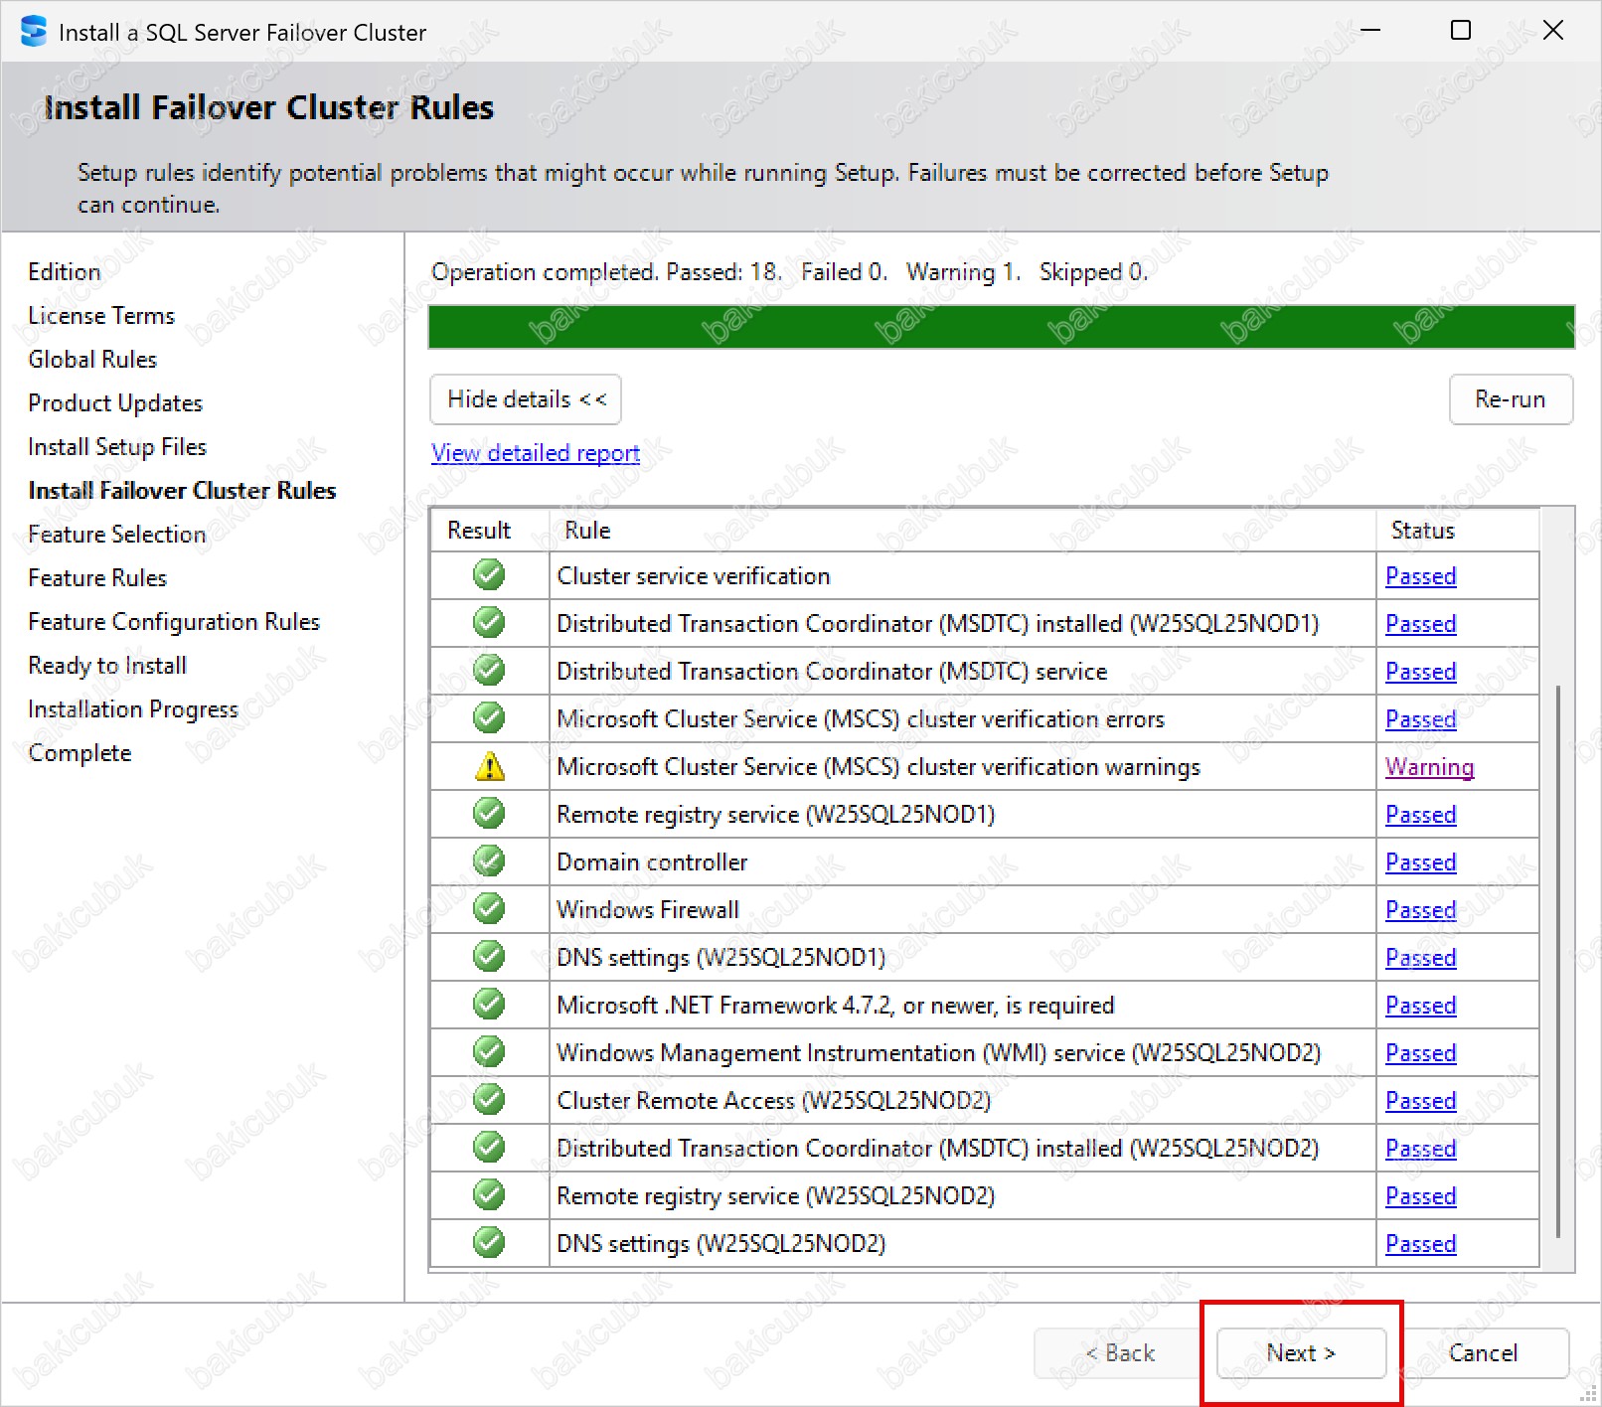
Task: Select Feature Selection in the left step list
Action: coord(116,535)
